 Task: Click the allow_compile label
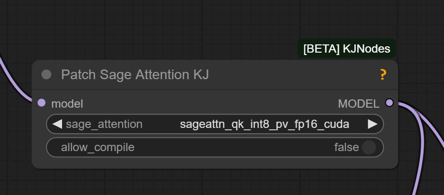tap(97, 147)
